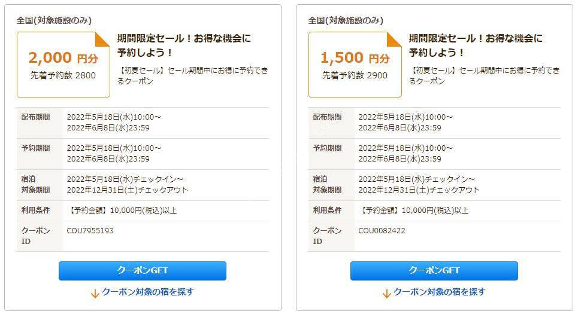Click the クーポンGET button for the 2,000円 coupon

(x=143, y=270)
